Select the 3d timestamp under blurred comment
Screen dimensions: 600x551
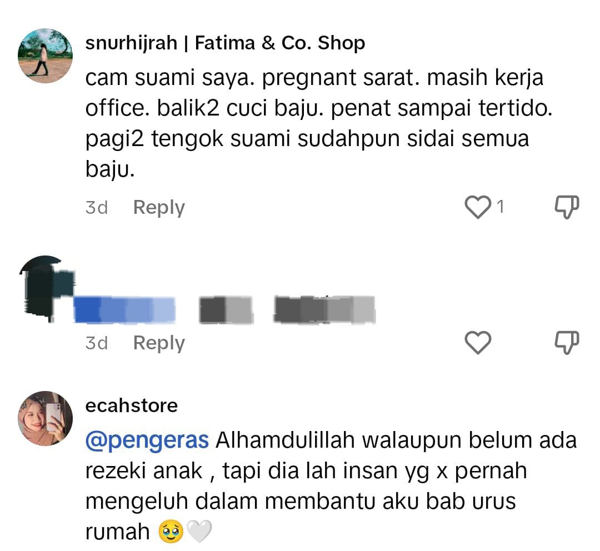pyautogui.click(x=97, y=343)
